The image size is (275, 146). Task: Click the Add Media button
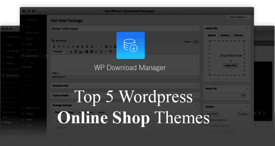coord(59,41)
